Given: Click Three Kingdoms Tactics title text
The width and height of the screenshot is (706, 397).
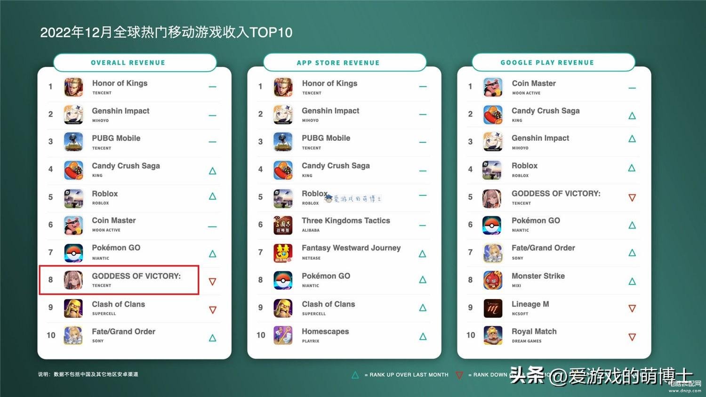Looking at the screenshot, I should coord(346,220).
